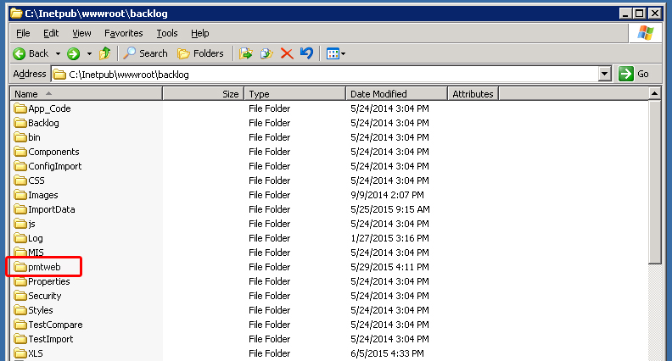Click the scrollbar up arrow
The image size is (672, 361).
pyautogui.click(x=654, y=93)
